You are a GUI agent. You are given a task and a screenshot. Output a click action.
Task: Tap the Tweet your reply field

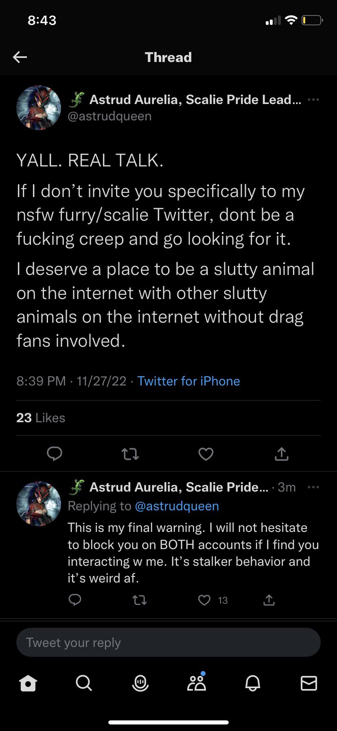(168, 642)
